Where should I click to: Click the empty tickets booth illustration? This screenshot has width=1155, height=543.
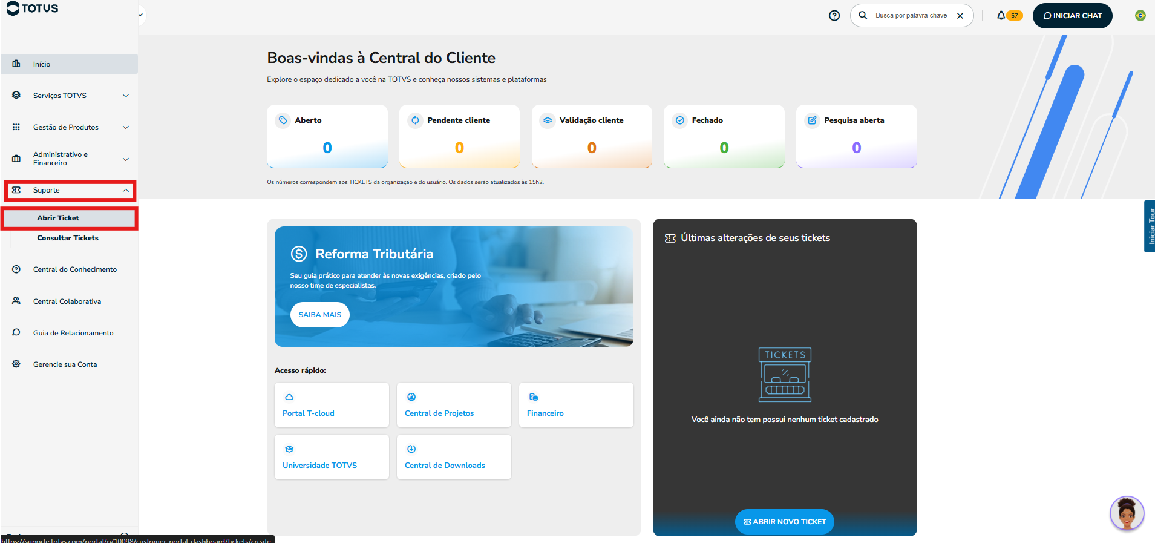tap(785, 375)
